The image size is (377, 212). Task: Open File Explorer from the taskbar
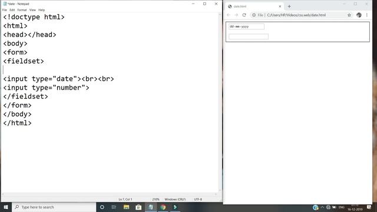[126, 207]
